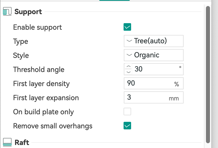
Task: Click the Enable support label
Action: pos(37,27)
